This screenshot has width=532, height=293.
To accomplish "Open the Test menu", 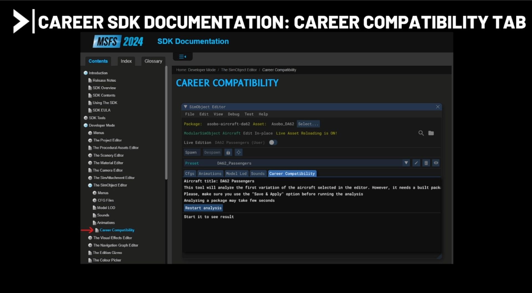I will [x=249, y=114].
